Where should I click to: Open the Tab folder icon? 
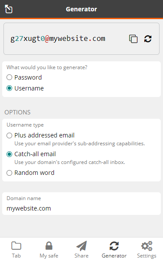click(17, 245)
